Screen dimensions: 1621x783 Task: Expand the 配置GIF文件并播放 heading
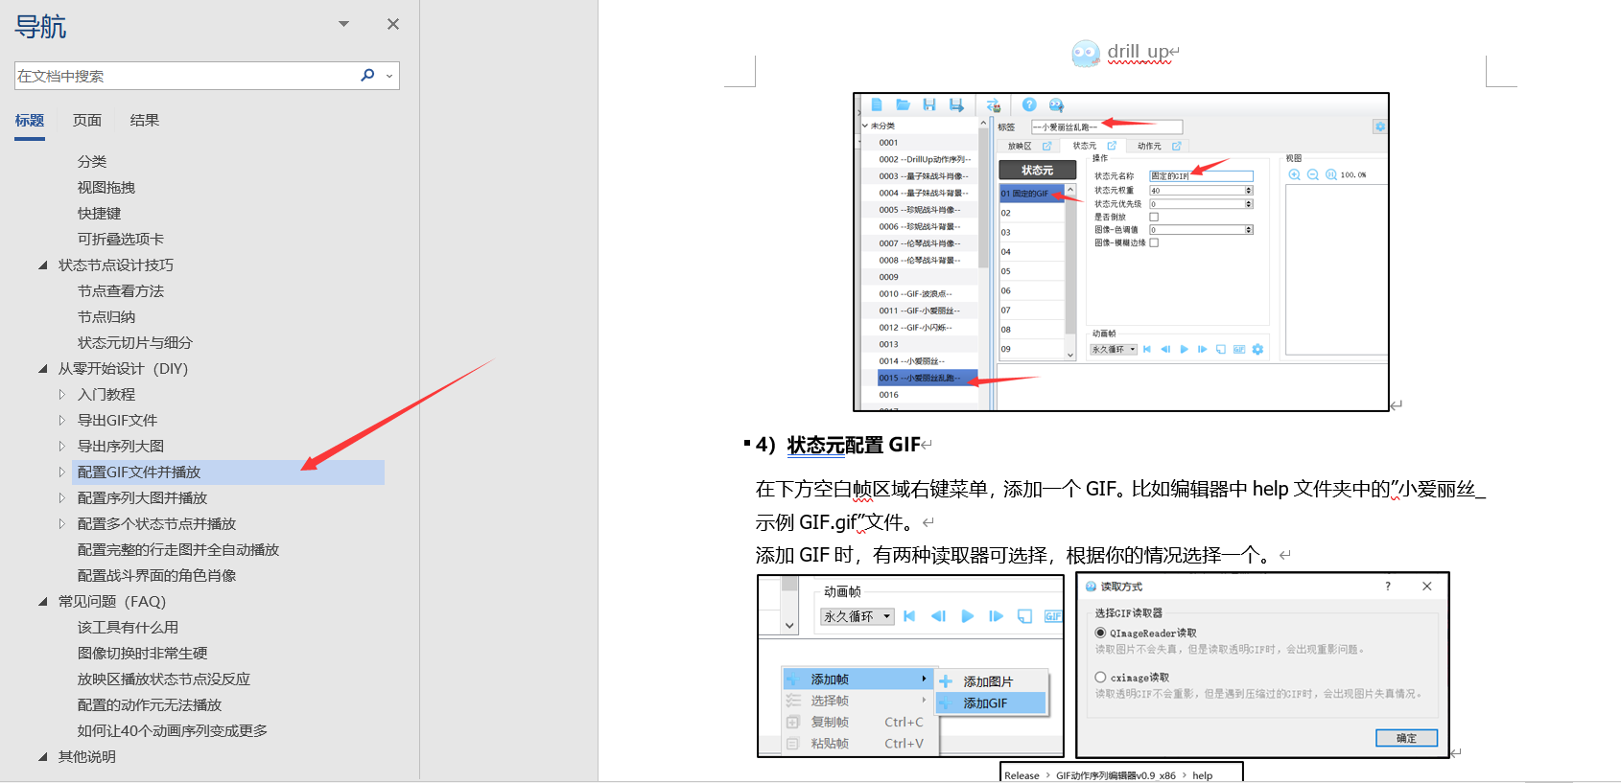point(61,472)
